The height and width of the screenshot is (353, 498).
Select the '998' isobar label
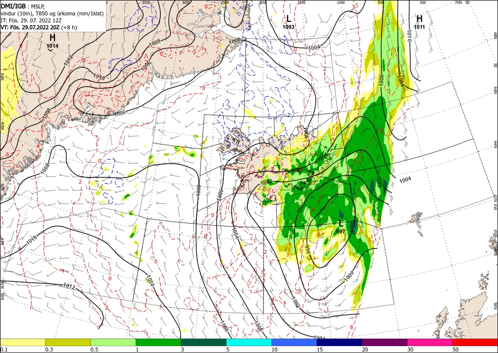308,249
